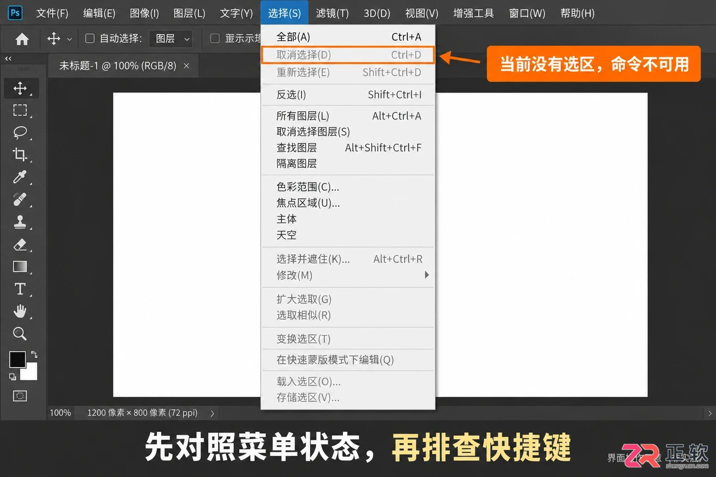Click 选取相似(R) menu entry

click(x=348, y=315)
